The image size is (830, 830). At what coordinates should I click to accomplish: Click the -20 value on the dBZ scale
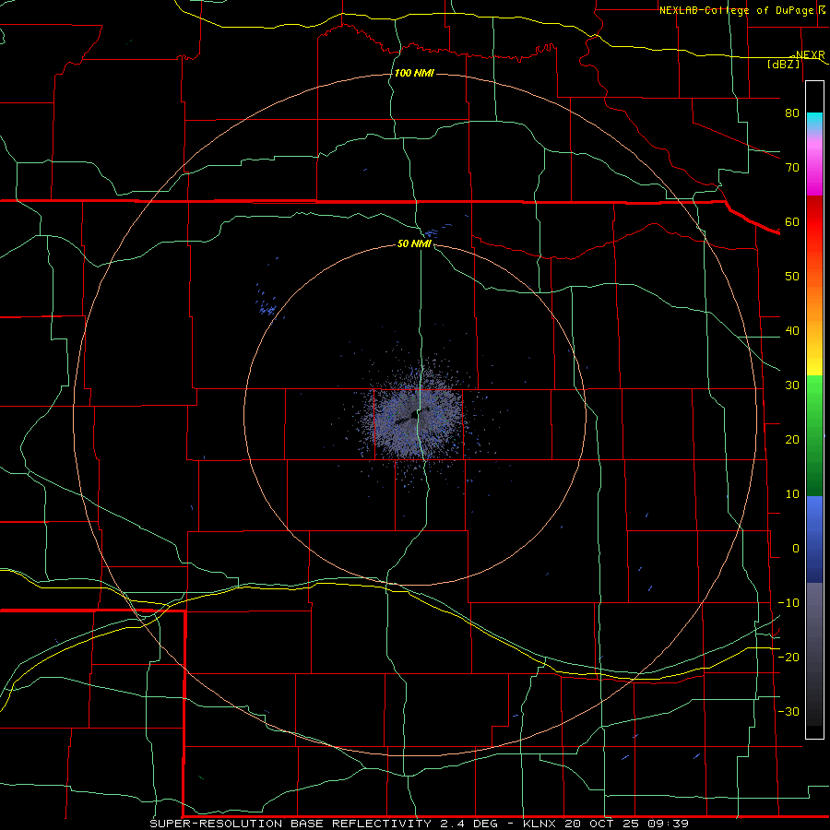(788, 658)
